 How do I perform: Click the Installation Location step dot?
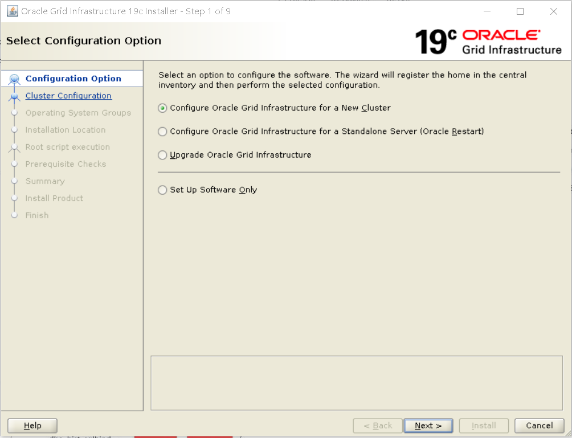pos(14,130)
